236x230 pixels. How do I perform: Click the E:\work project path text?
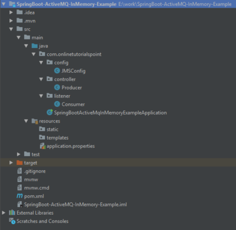[175, 4]
